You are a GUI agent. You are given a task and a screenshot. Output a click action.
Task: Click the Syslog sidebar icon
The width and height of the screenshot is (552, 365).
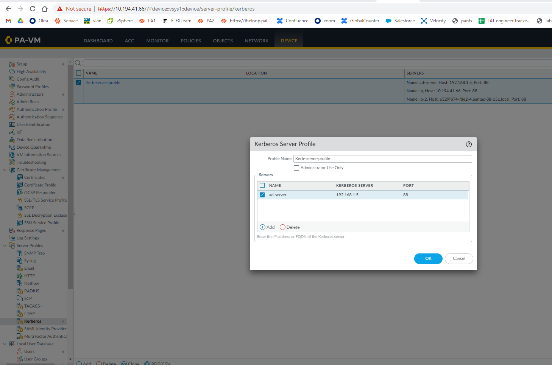[20, 261]
